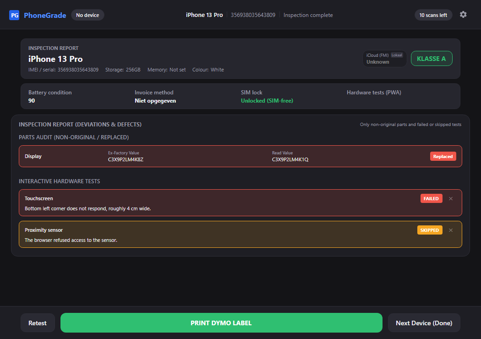This screenshot has height=339, width=481.
Task: Click the Unlocked (SIM-free) status text
Action: click(267, 101)
